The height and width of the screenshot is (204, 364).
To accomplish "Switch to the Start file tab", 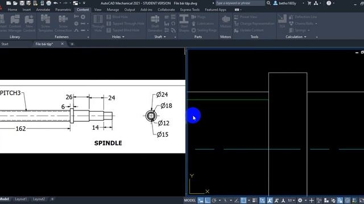I will [5, 44].
